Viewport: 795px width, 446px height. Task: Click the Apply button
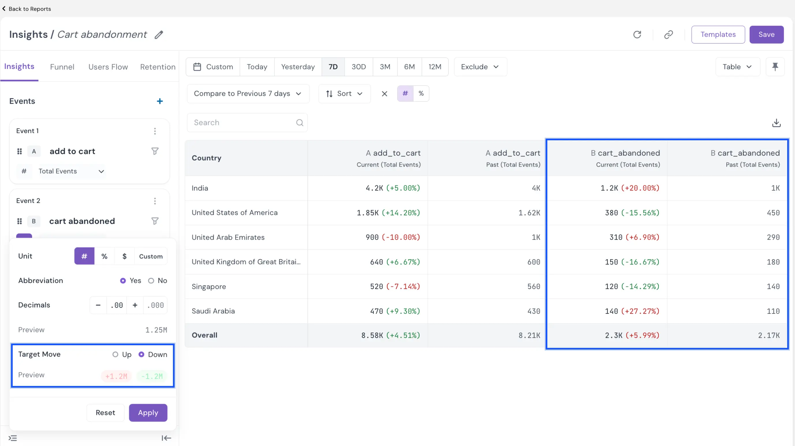click(148, 413)
